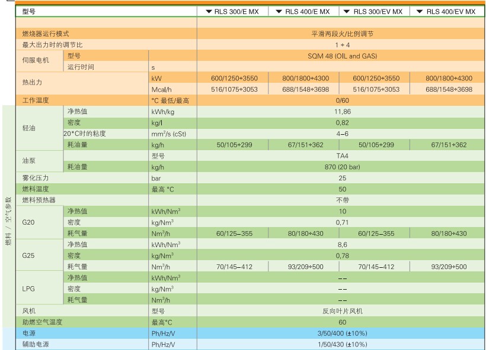Click the 20°C时的粘度 label
The width and height of the screenshot is (486, 350).
(85, 134)
